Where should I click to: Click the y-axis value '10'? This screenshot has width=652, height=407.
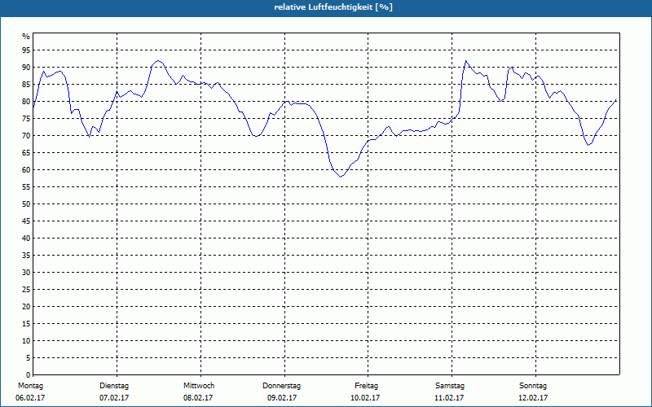tap(26, 340)
